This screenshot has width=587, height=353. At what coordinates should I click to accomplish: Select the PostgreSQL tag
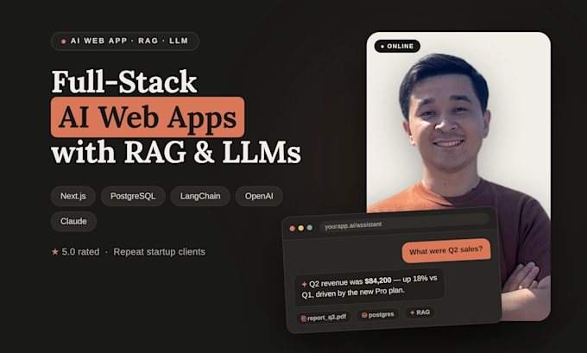[x=133, y=196]
